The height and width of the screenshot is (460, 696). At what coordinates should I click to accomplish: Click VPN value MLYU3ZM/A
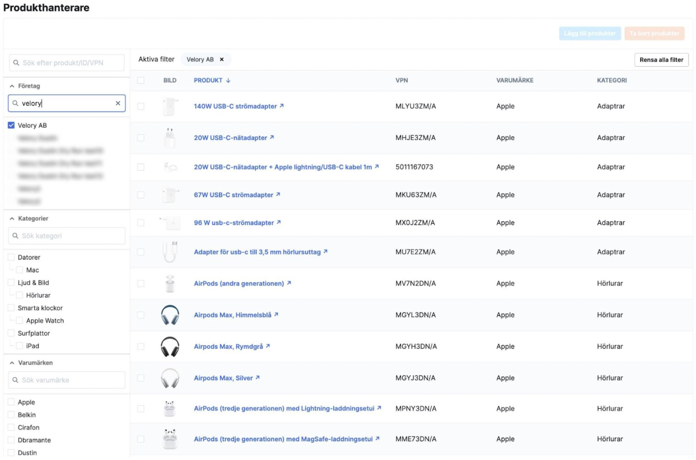click(415, 106)
